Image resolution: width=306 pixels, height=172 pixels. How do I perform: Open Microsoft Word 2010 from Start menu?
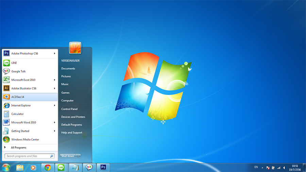(30, 122)
